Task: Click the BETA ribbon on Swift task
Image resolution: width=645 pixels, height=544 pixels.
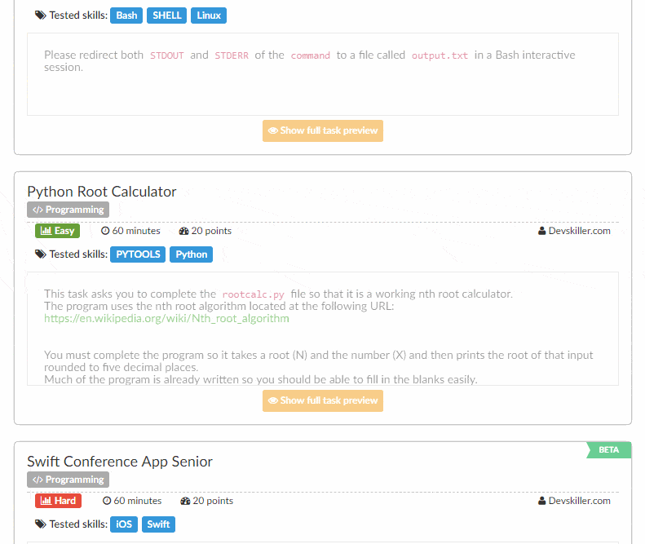Action: (x=609, y=450)
